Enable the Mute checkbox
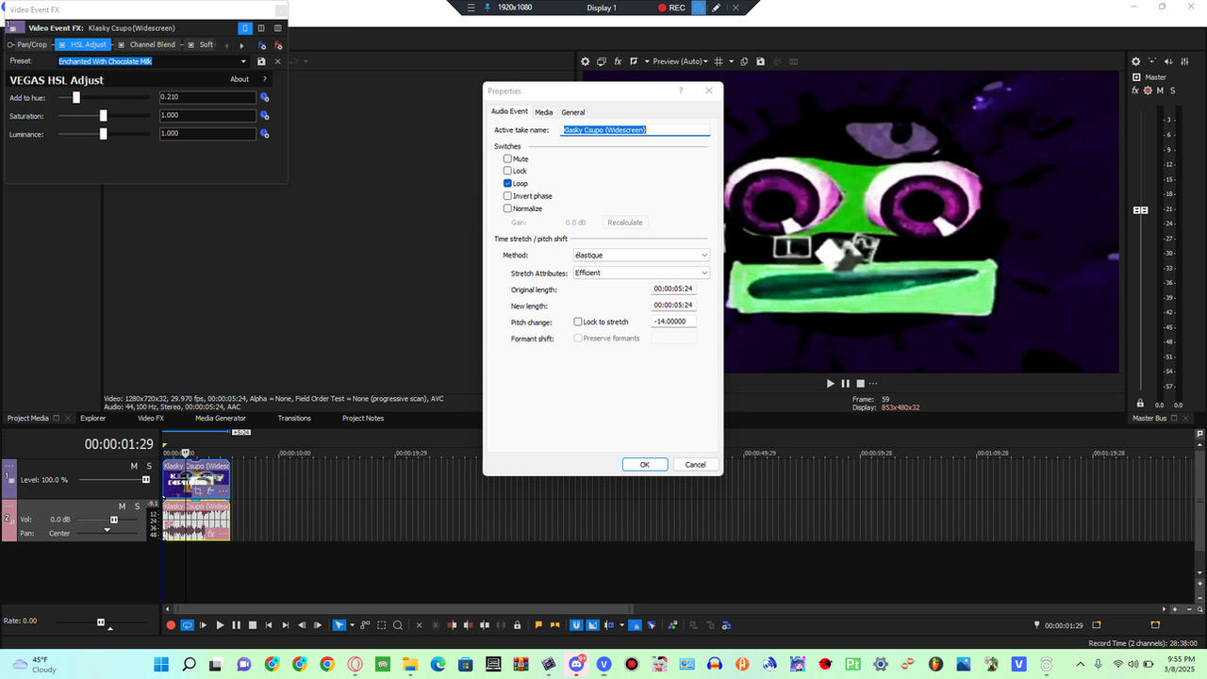 pyautogui.click(x=507, y=158)
